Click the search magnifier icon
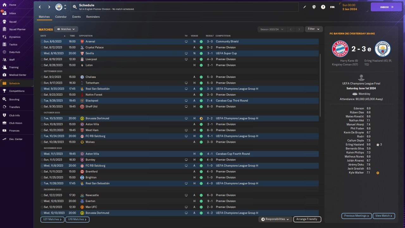The width and height of the screenshot is (405, 228). tap(74, 7)
